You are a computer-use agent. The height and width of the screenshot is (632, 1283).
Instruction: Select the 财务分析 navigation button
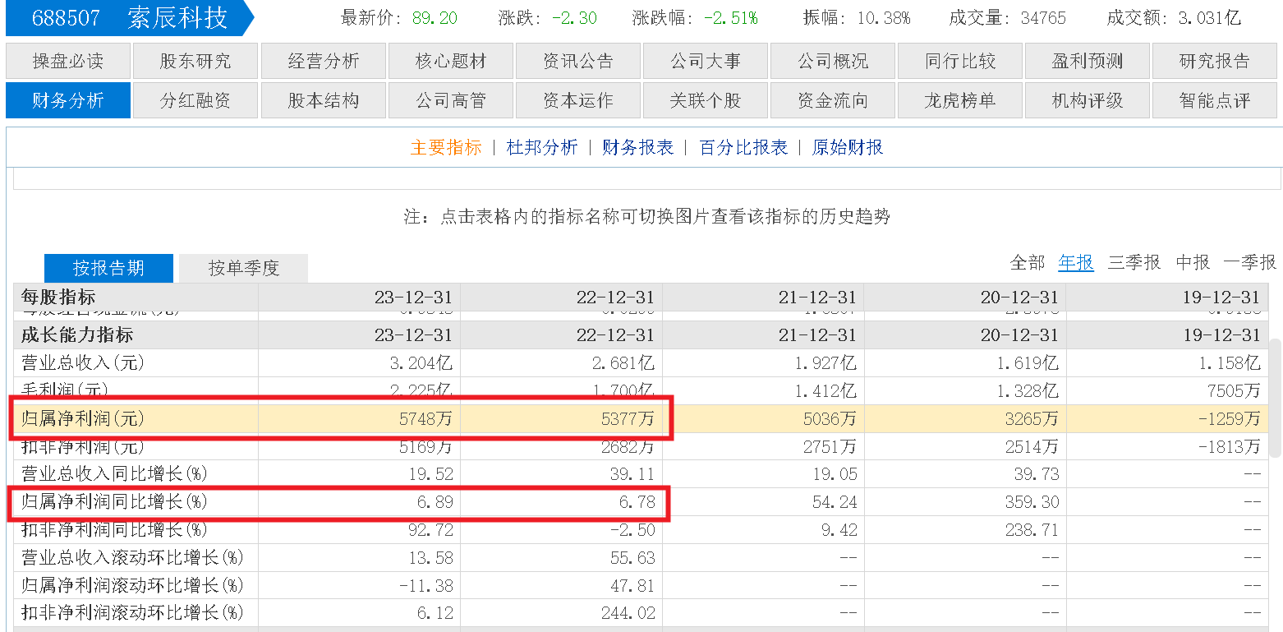coord(68,101)
